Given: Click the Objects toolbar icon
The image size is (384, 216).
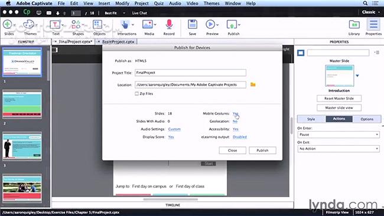Looking at the screenshot, I should coord(97,24).
